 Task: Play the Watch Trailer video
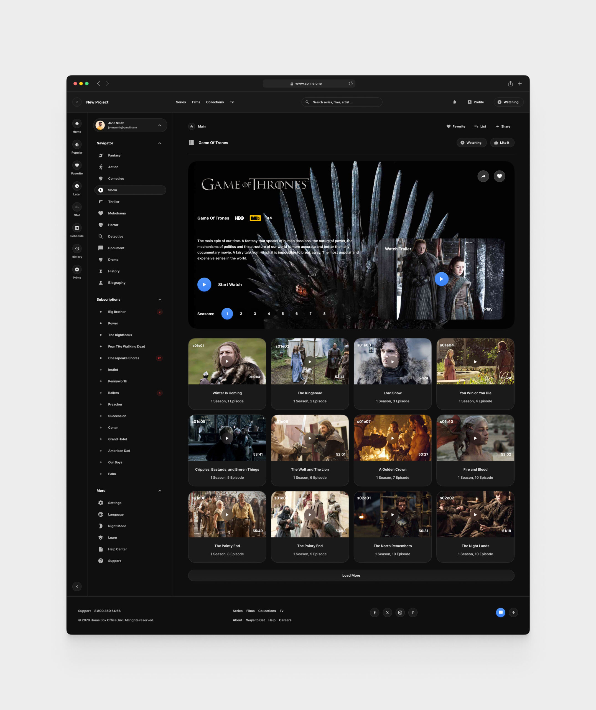tap(441, 279)
